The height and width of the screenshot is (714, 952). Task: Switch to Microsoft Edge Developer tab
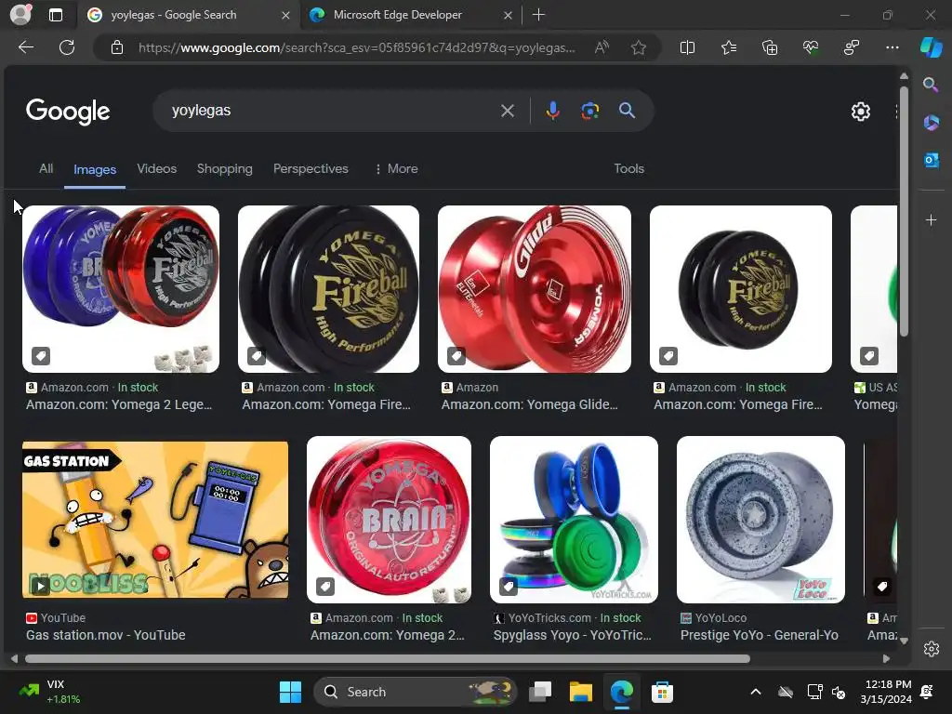410,15
